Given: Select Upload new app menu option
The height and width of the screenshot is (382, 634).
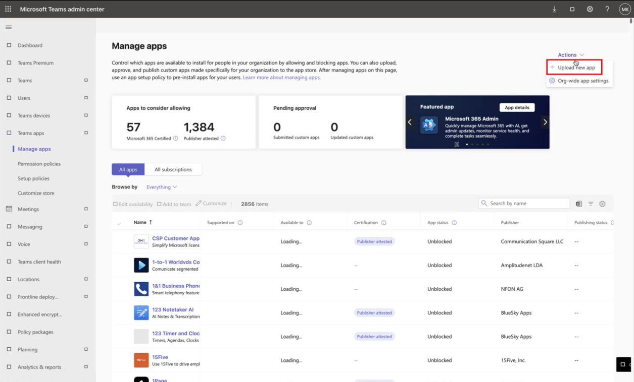Looking at the screenshot, I should click(576, 68).
